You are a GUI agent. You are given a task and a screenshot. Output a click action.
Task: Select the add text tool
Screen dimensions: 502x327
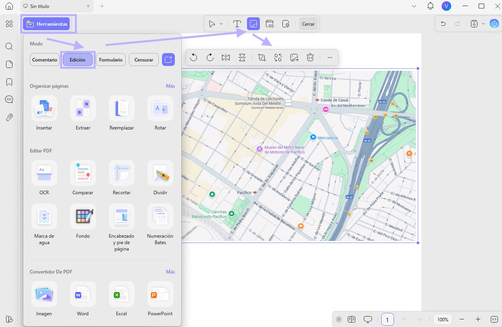pyautogui.click(x=237, y=24)
